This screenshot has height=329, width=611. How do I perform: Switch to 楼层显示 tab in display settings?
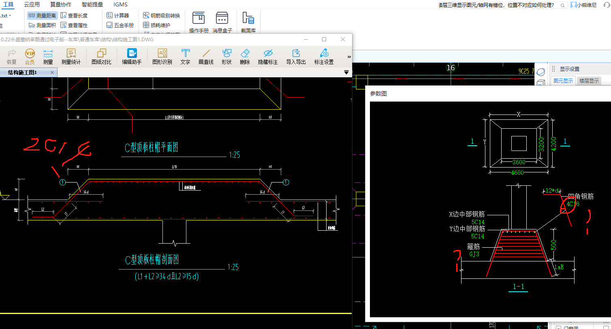pos(589,81)
